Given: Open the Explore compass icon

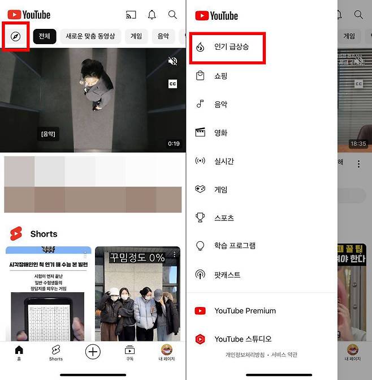Looking at the screenshot, I should click(15, 37).
